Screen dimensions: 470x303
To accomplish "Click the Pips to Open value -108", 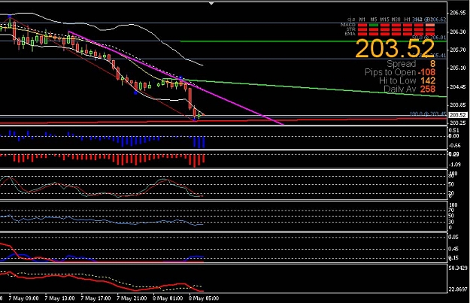I will pyautogui.click(x=426, y=72).
